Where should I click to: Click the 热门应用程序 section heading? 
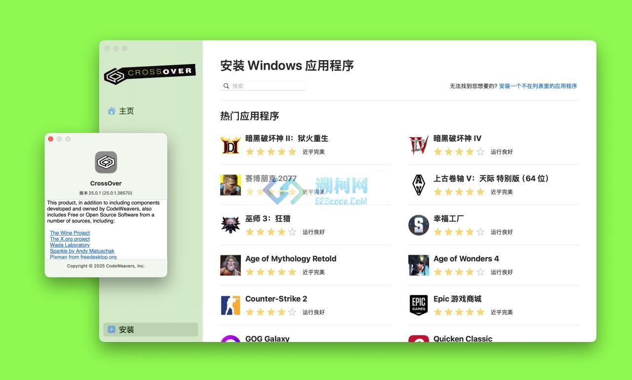tap(249, 116)
